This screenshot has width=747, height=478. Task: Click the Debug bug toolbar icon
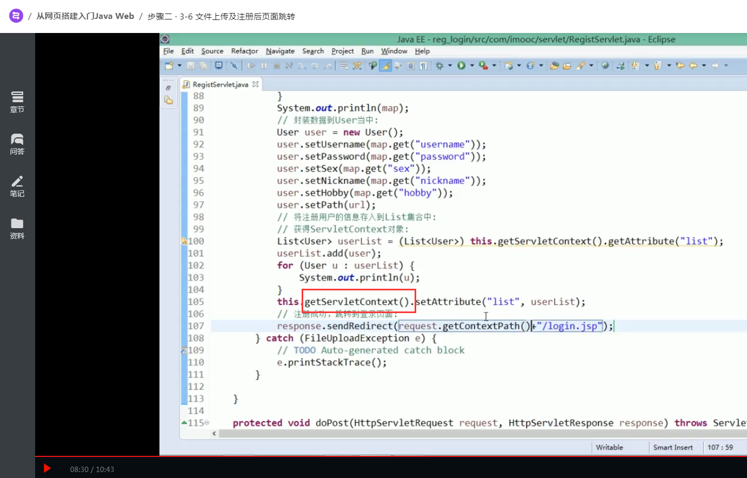(x=439, y=65)
